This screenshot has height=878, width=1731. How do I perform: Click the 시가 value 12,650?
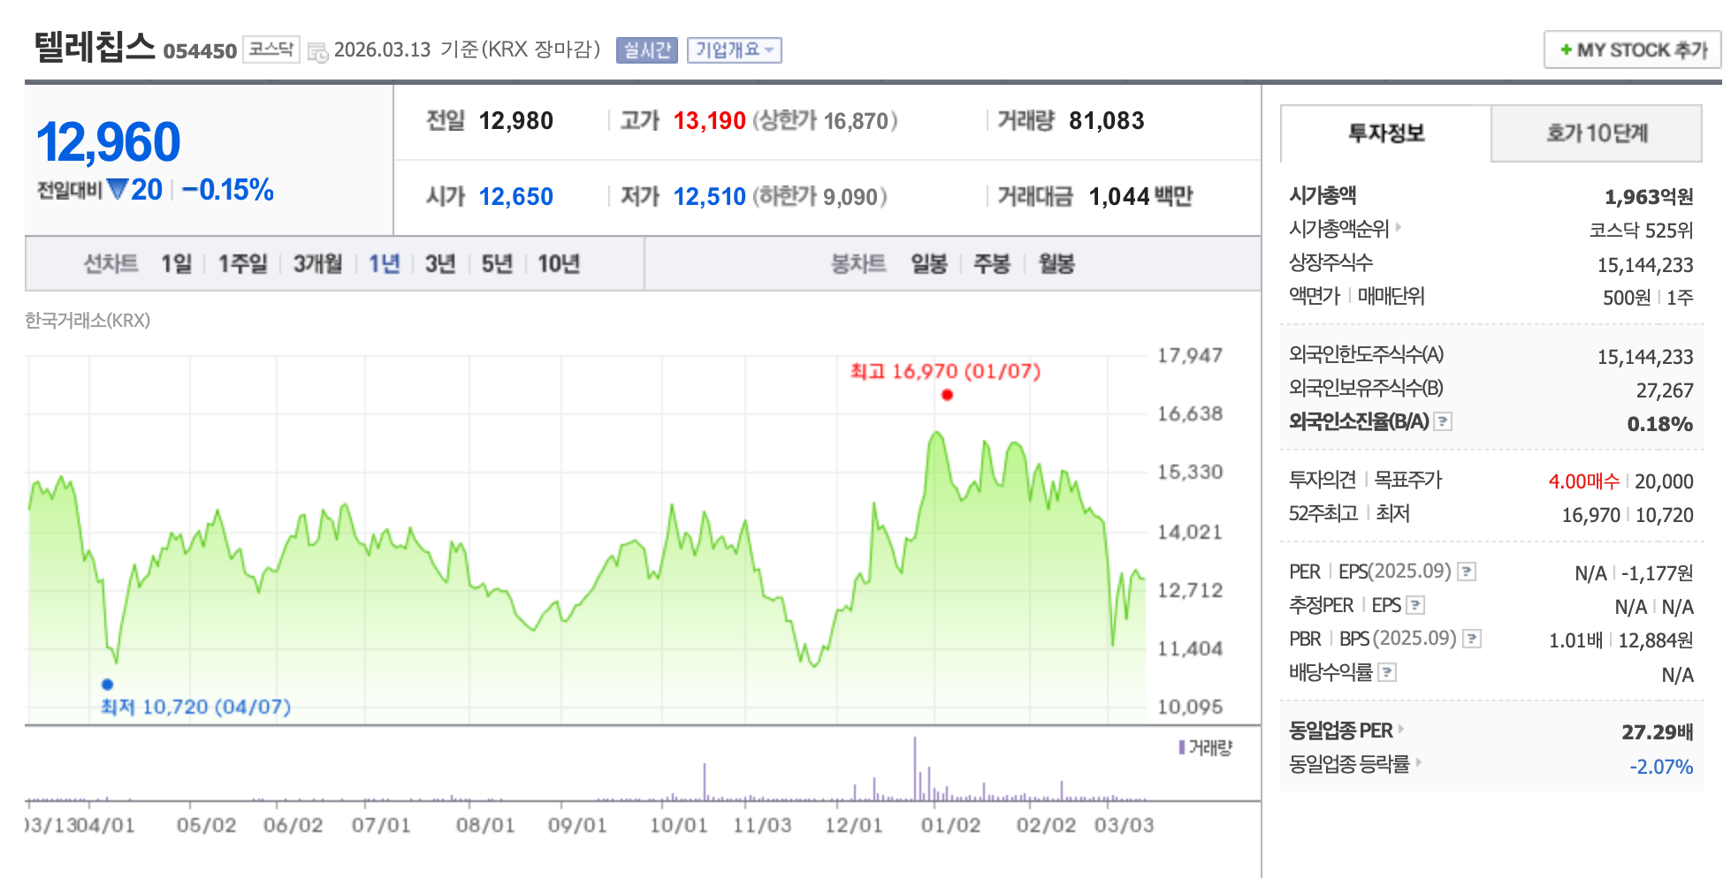pyautogui.click(x=516, y=197)
